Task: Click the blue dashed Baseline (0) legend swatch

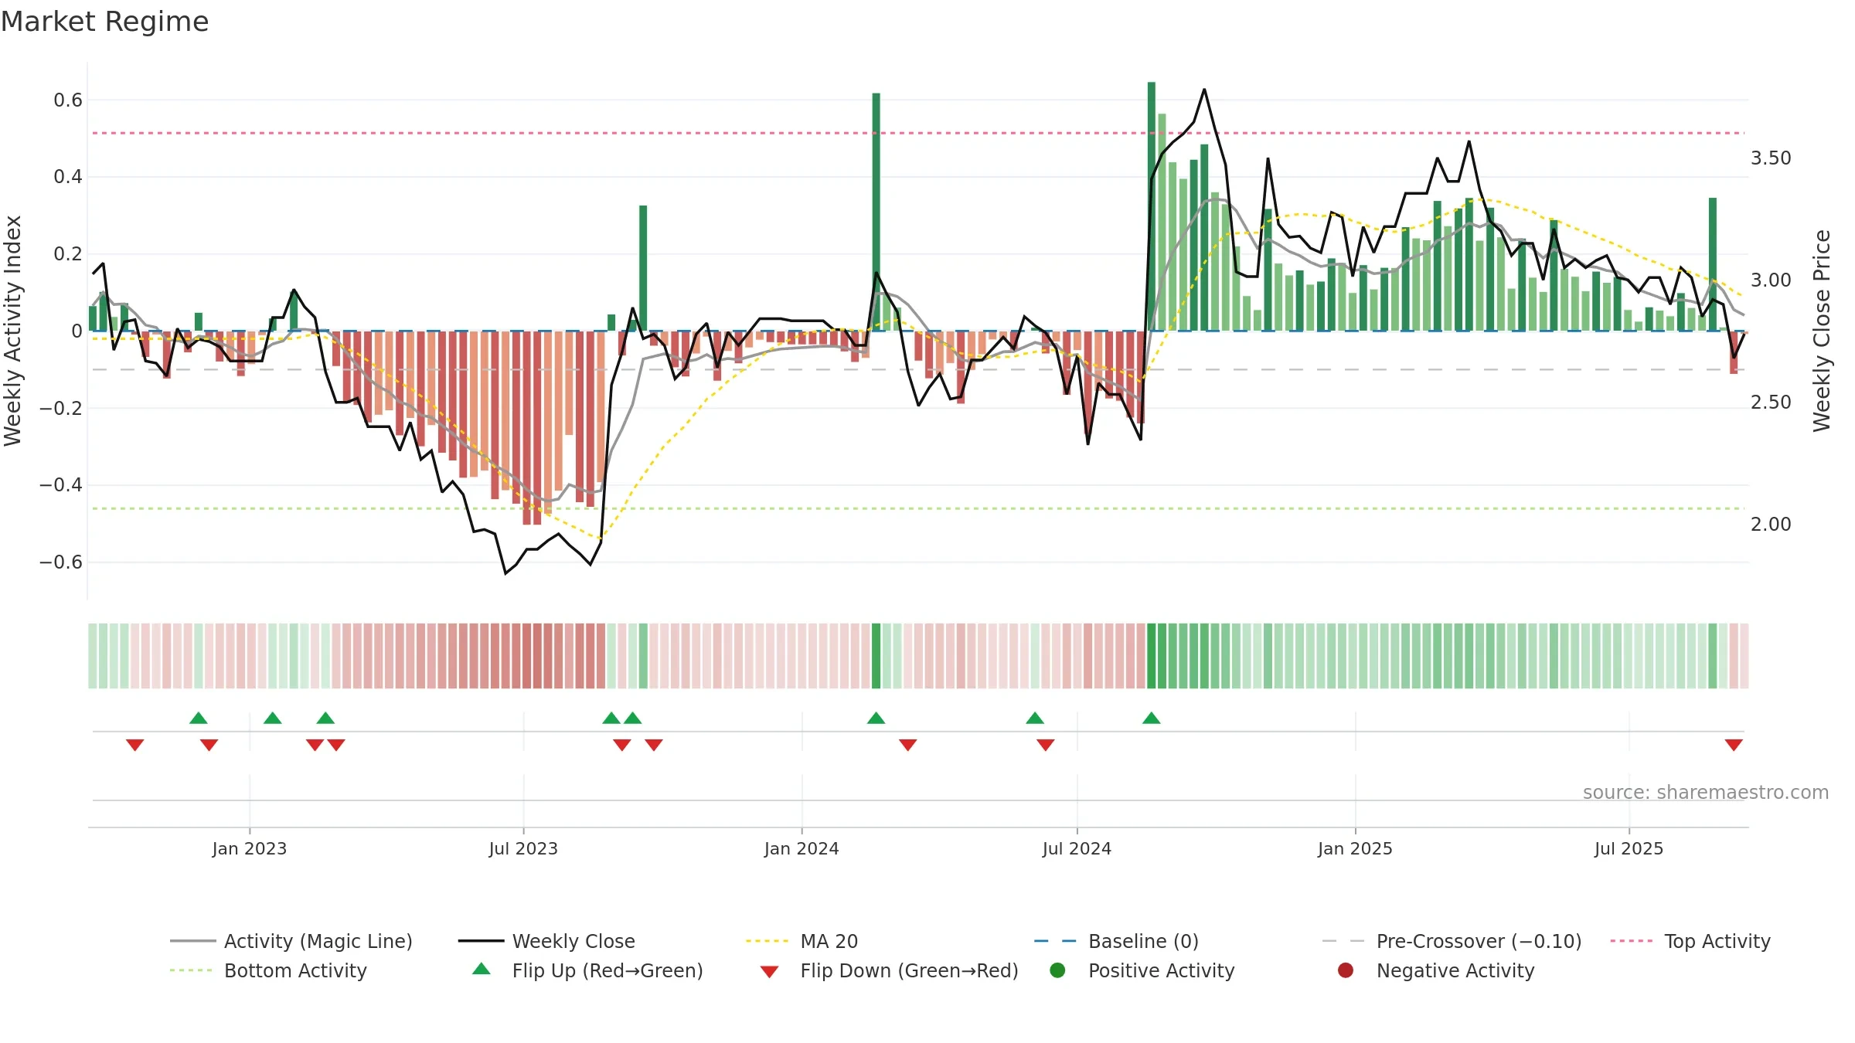Action: click(1055, 941)
